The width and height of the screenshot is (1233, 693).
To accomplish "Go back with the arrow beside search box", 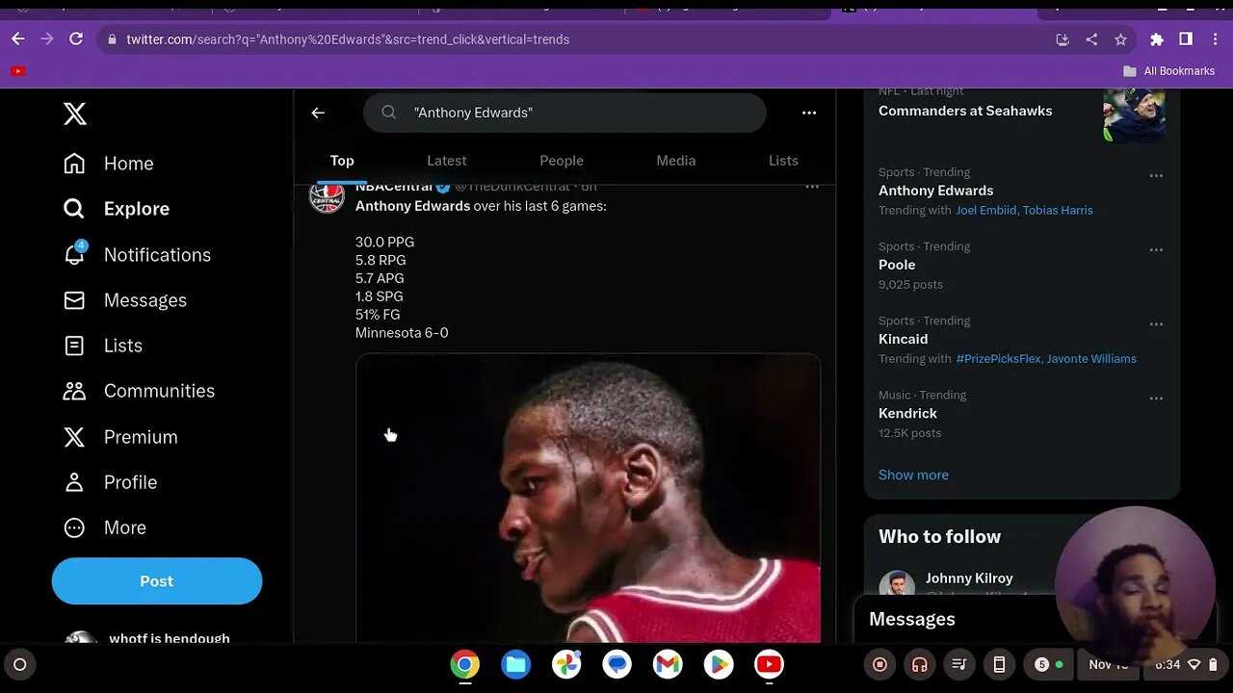I will pyautogui.click(x=318, y=113).
